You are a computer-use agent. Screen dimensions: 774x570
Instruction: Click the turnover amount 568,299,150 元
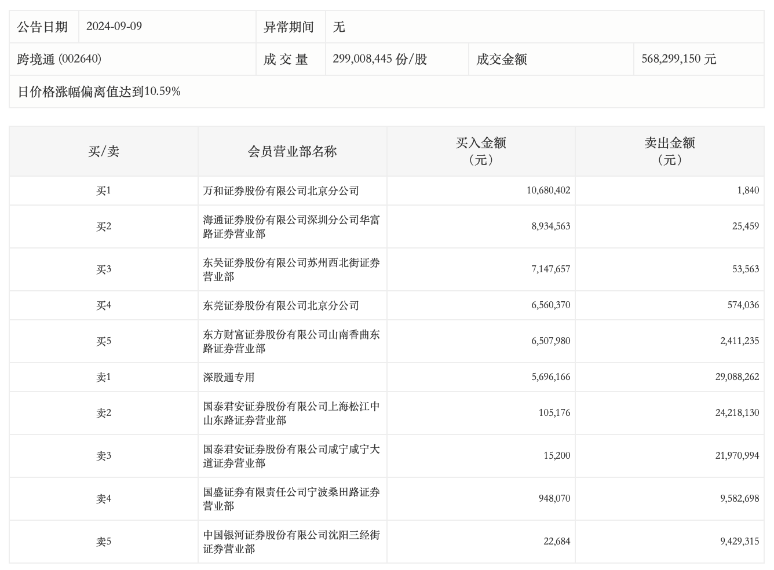click(678, 59)
